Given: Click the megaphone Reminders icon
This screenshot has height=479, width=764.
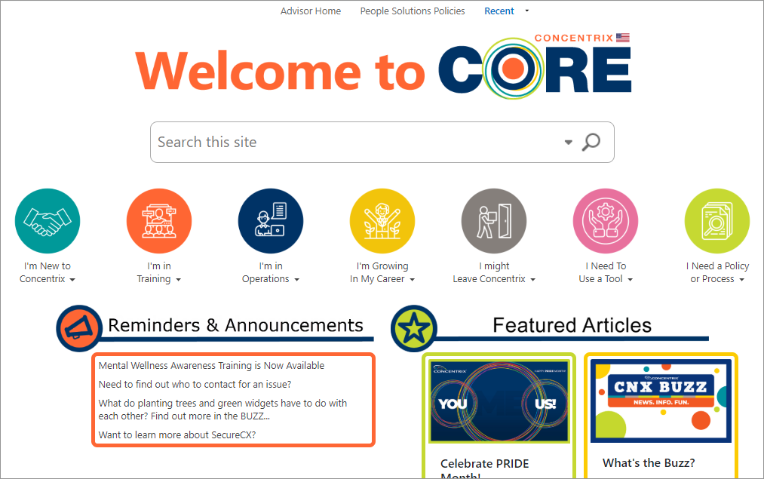Looking at the screenshot, I should [79, 328].
